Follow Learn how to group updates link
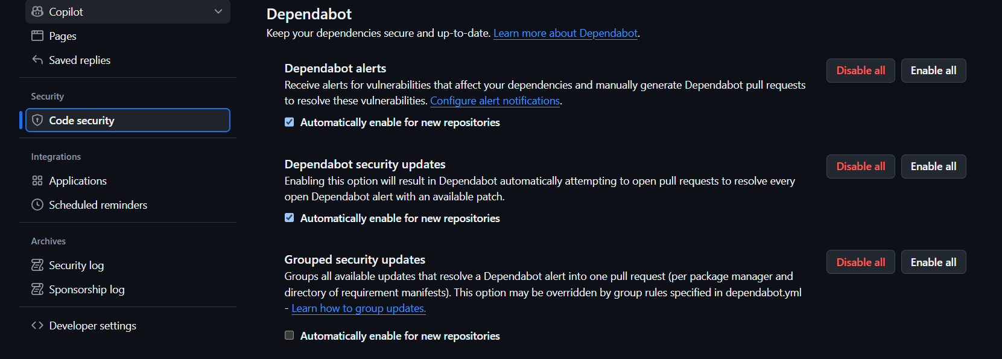Screen dimensions: 1002x359 click(x=358, y=308)
